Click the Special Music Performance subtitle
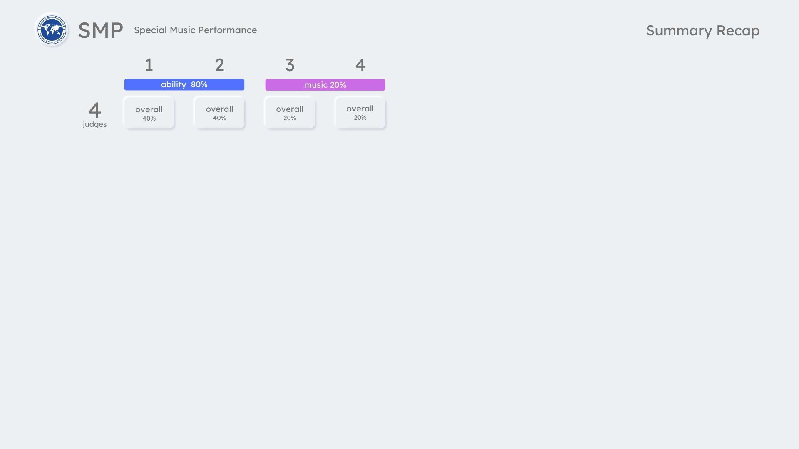 coord(195,30)
